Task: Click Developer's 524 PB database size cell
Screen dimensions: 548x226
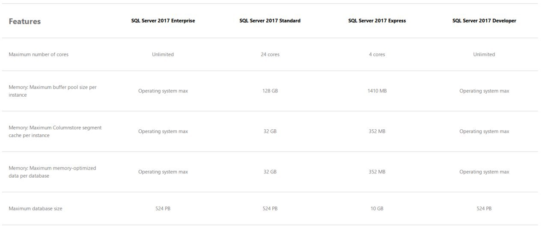Action: [484, 208]
